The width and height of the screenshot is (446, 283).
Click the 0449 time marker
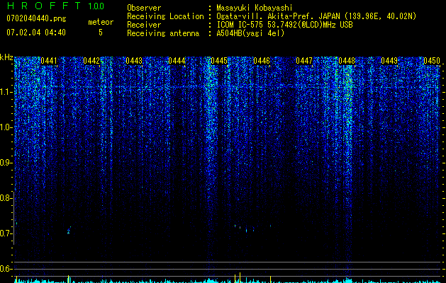pos(389,61)
